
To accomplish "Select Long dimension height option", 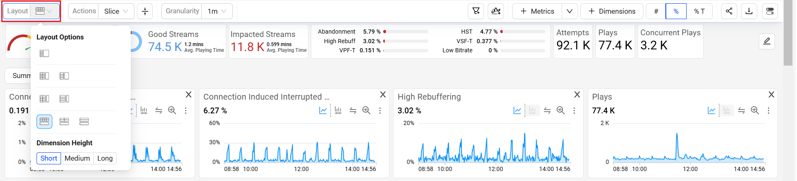I will [105, 158].
